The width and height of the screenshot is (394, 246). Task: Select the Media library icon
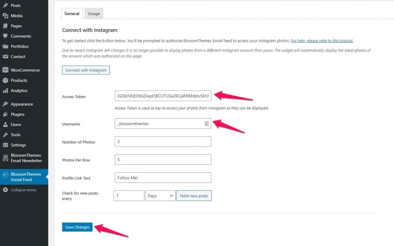(5, 15)
